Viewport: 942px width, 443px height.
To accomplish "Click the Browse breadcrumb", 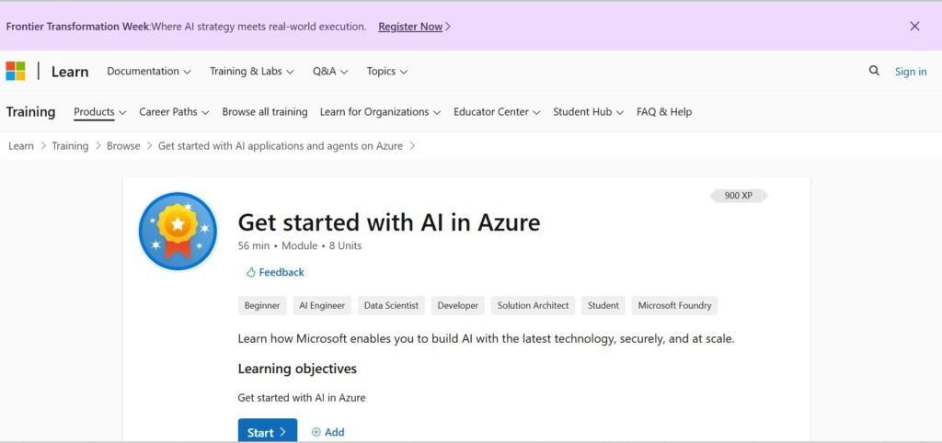I will [123, 146].
